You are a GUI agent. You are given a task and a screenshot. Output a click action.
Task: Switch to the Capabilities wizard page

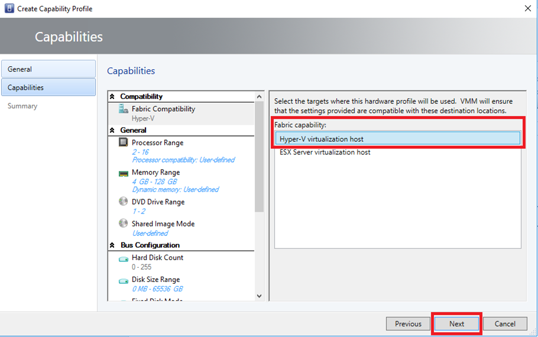pos(48,88)
